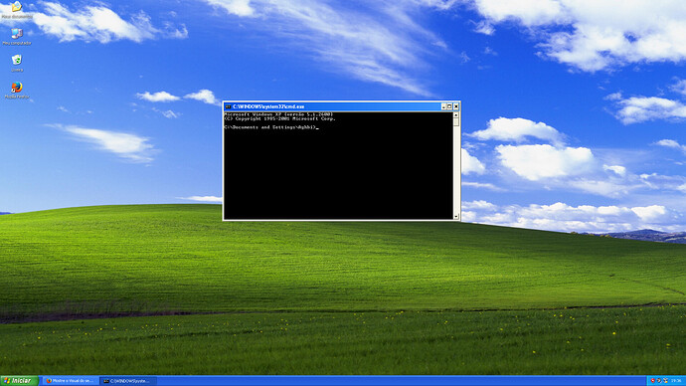Viewport: 686px width, 386px height.
Task: Click the cmd.exe window title bar text
Action: tap(268, 106)
